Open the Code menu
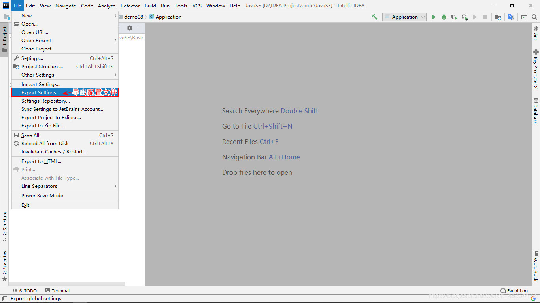Screen dimensions: 540x303 pyautogui.click(x=87, y=6)
